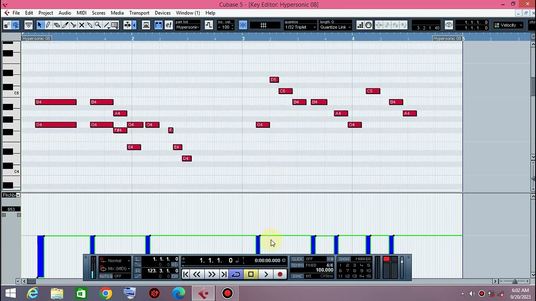Go to next marker in transport
The image size is (536, 301).
click(224, 275)
